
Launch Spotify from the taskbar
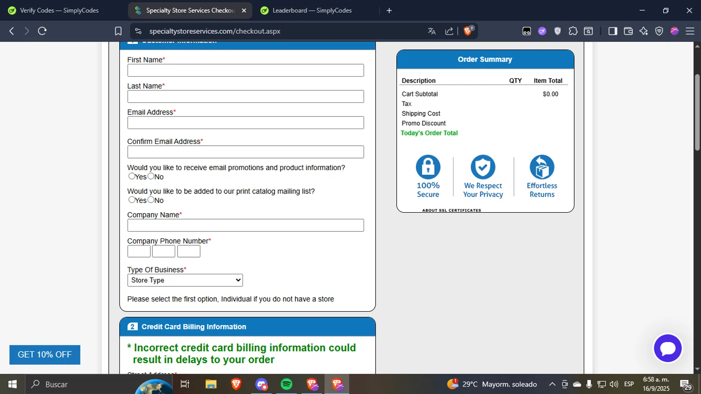point(286,384)
